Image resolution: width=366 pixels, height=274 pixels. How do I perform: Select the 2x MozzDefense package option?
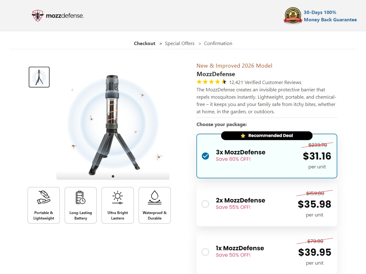coord(206,204)
